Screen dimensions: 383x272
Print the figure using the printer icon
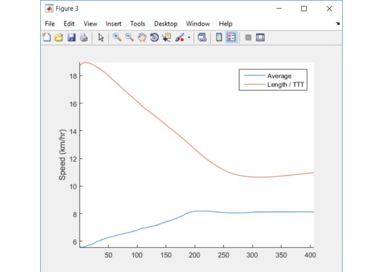coord(84,37)
